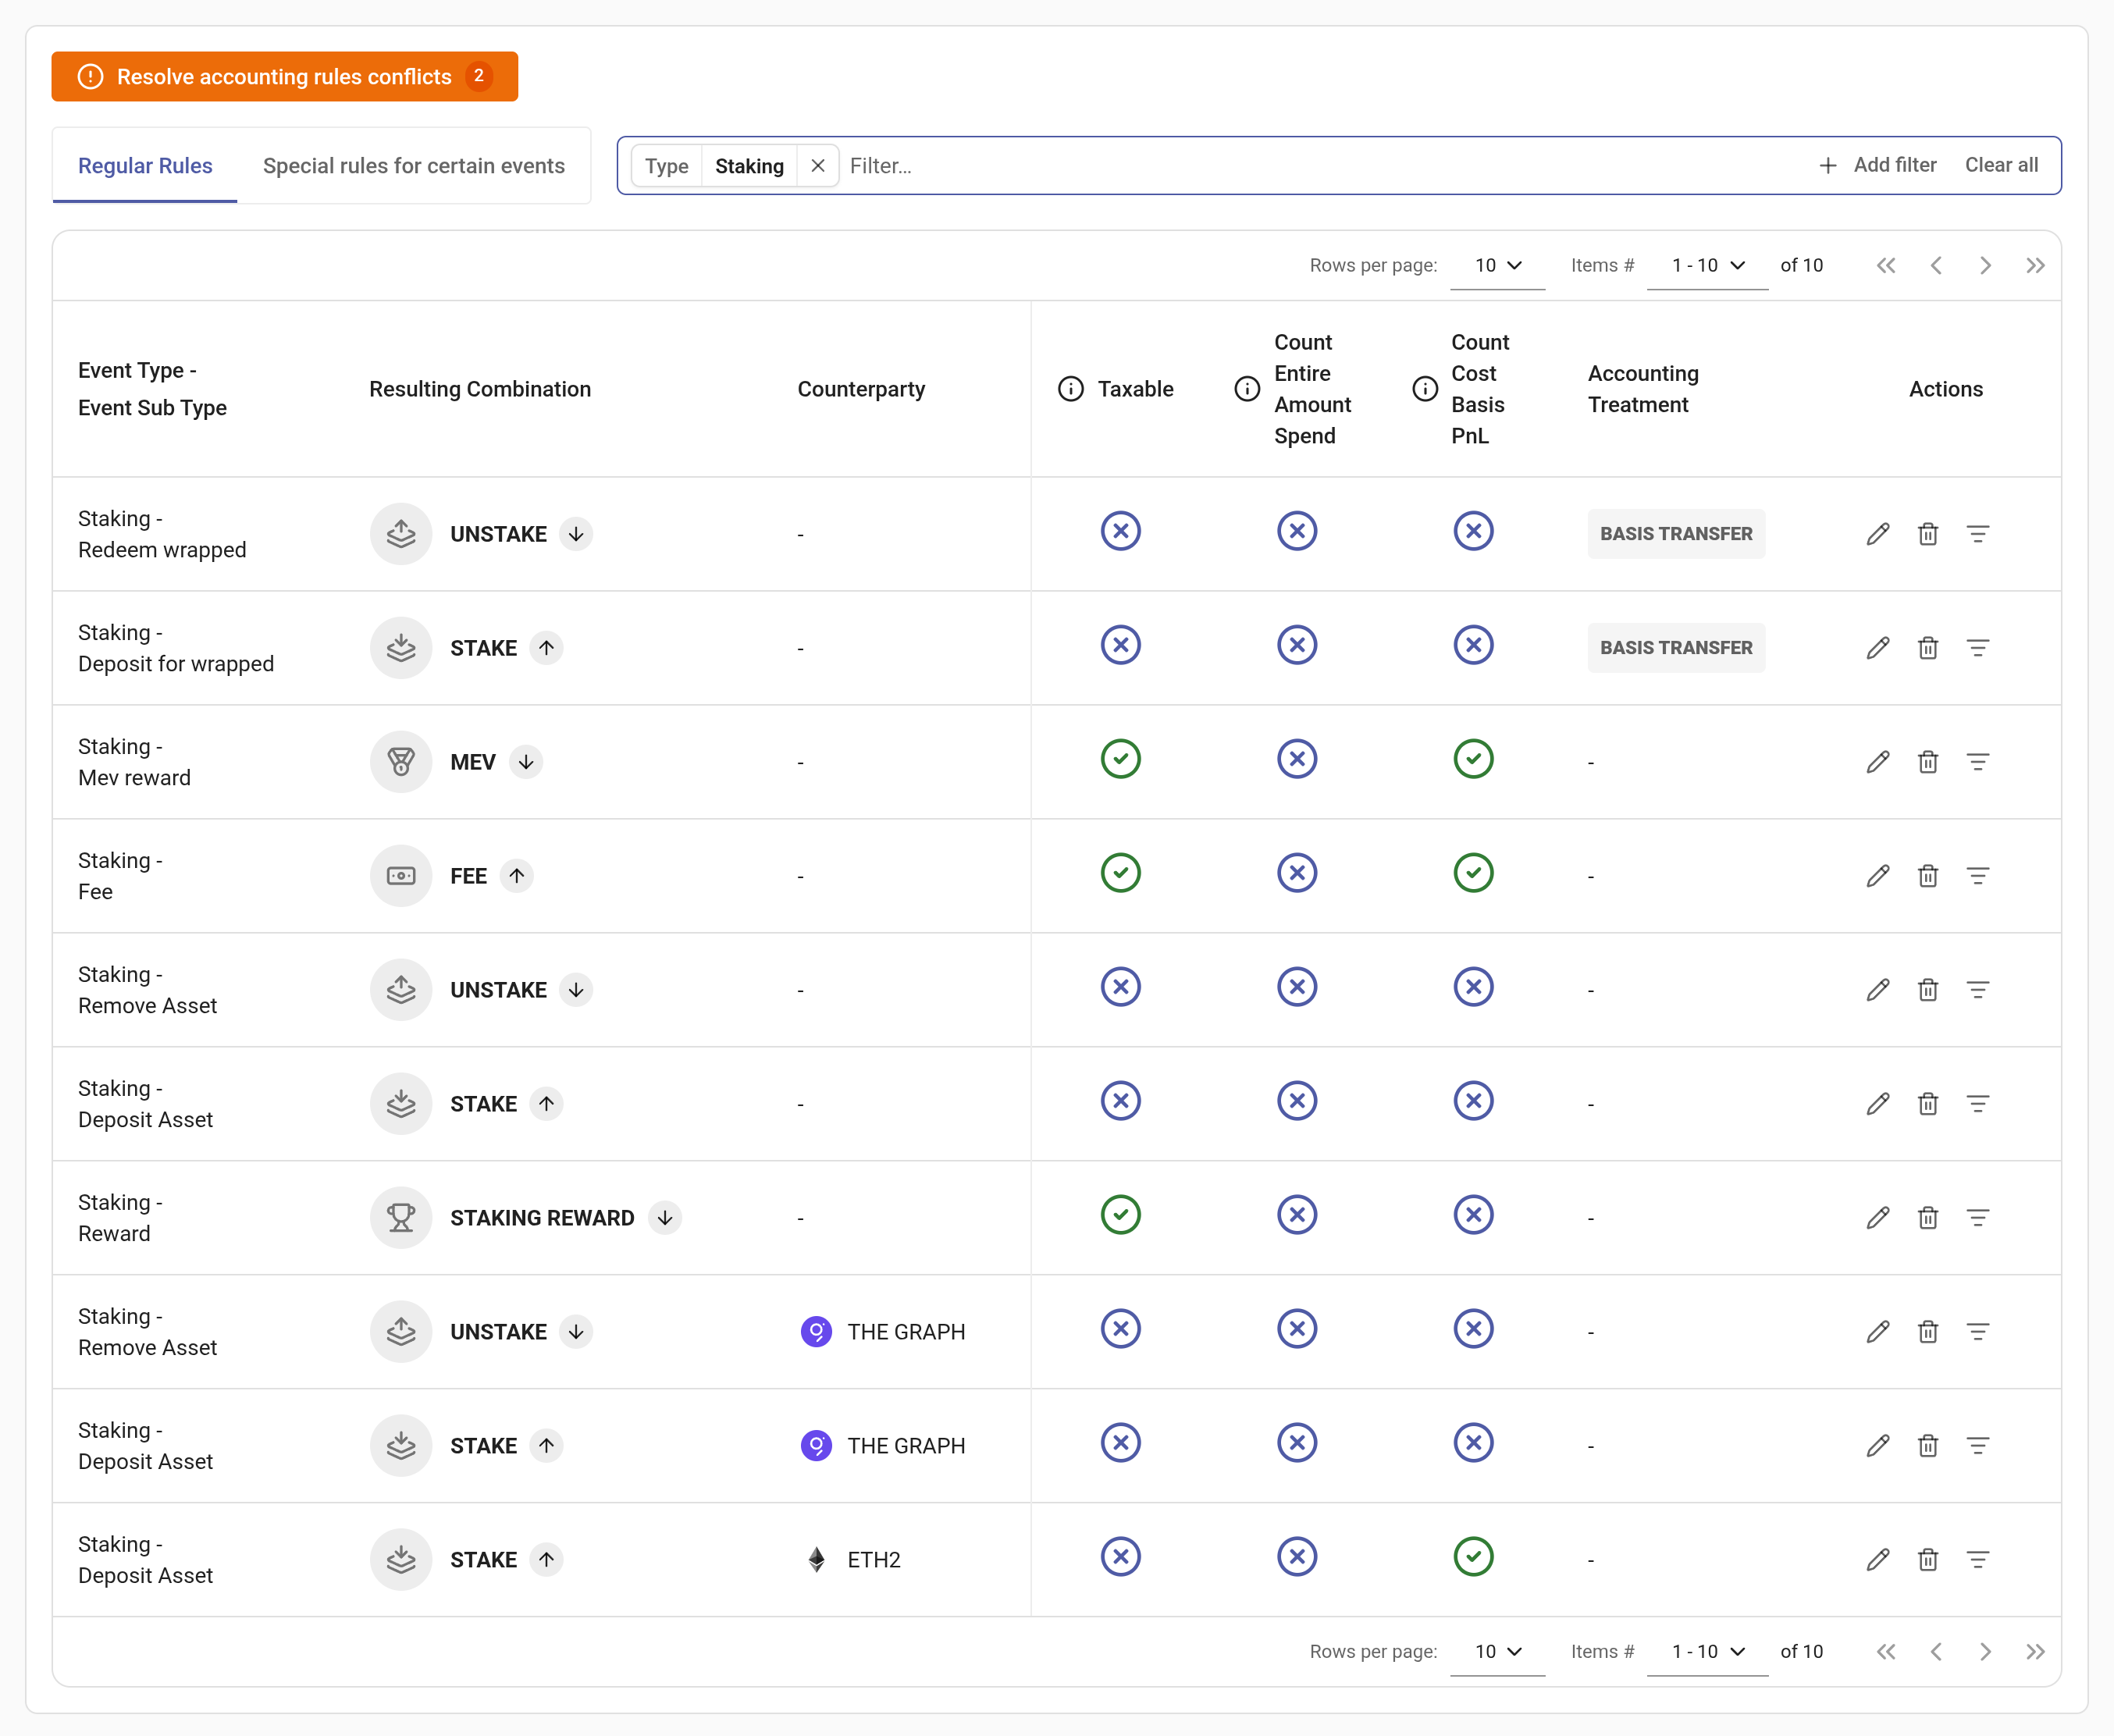The height and width of the screenshot is (1736, 2114).
Task: Open filter options for Redeem wrapped row
Action: 1977,534
